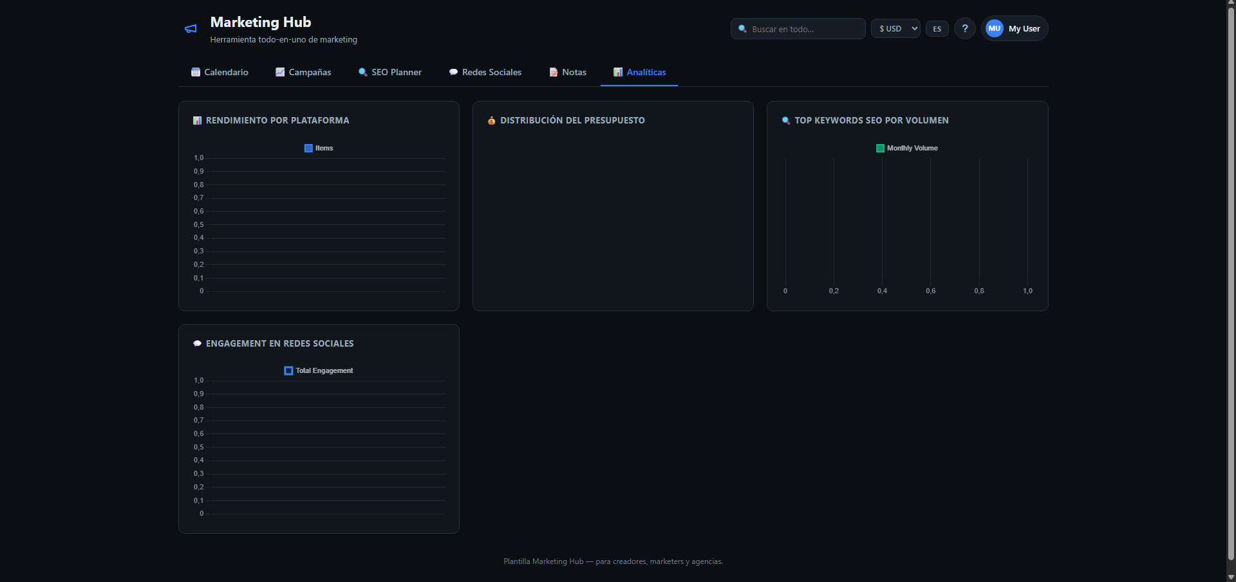Go to the SEO Planner tab
Screen dimensions: 1236x582
coord(390,72)
